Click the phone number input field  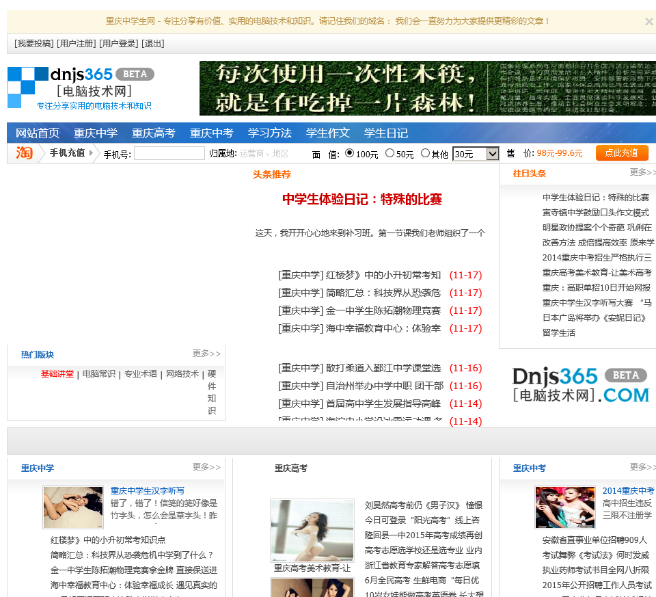[169, 154]
